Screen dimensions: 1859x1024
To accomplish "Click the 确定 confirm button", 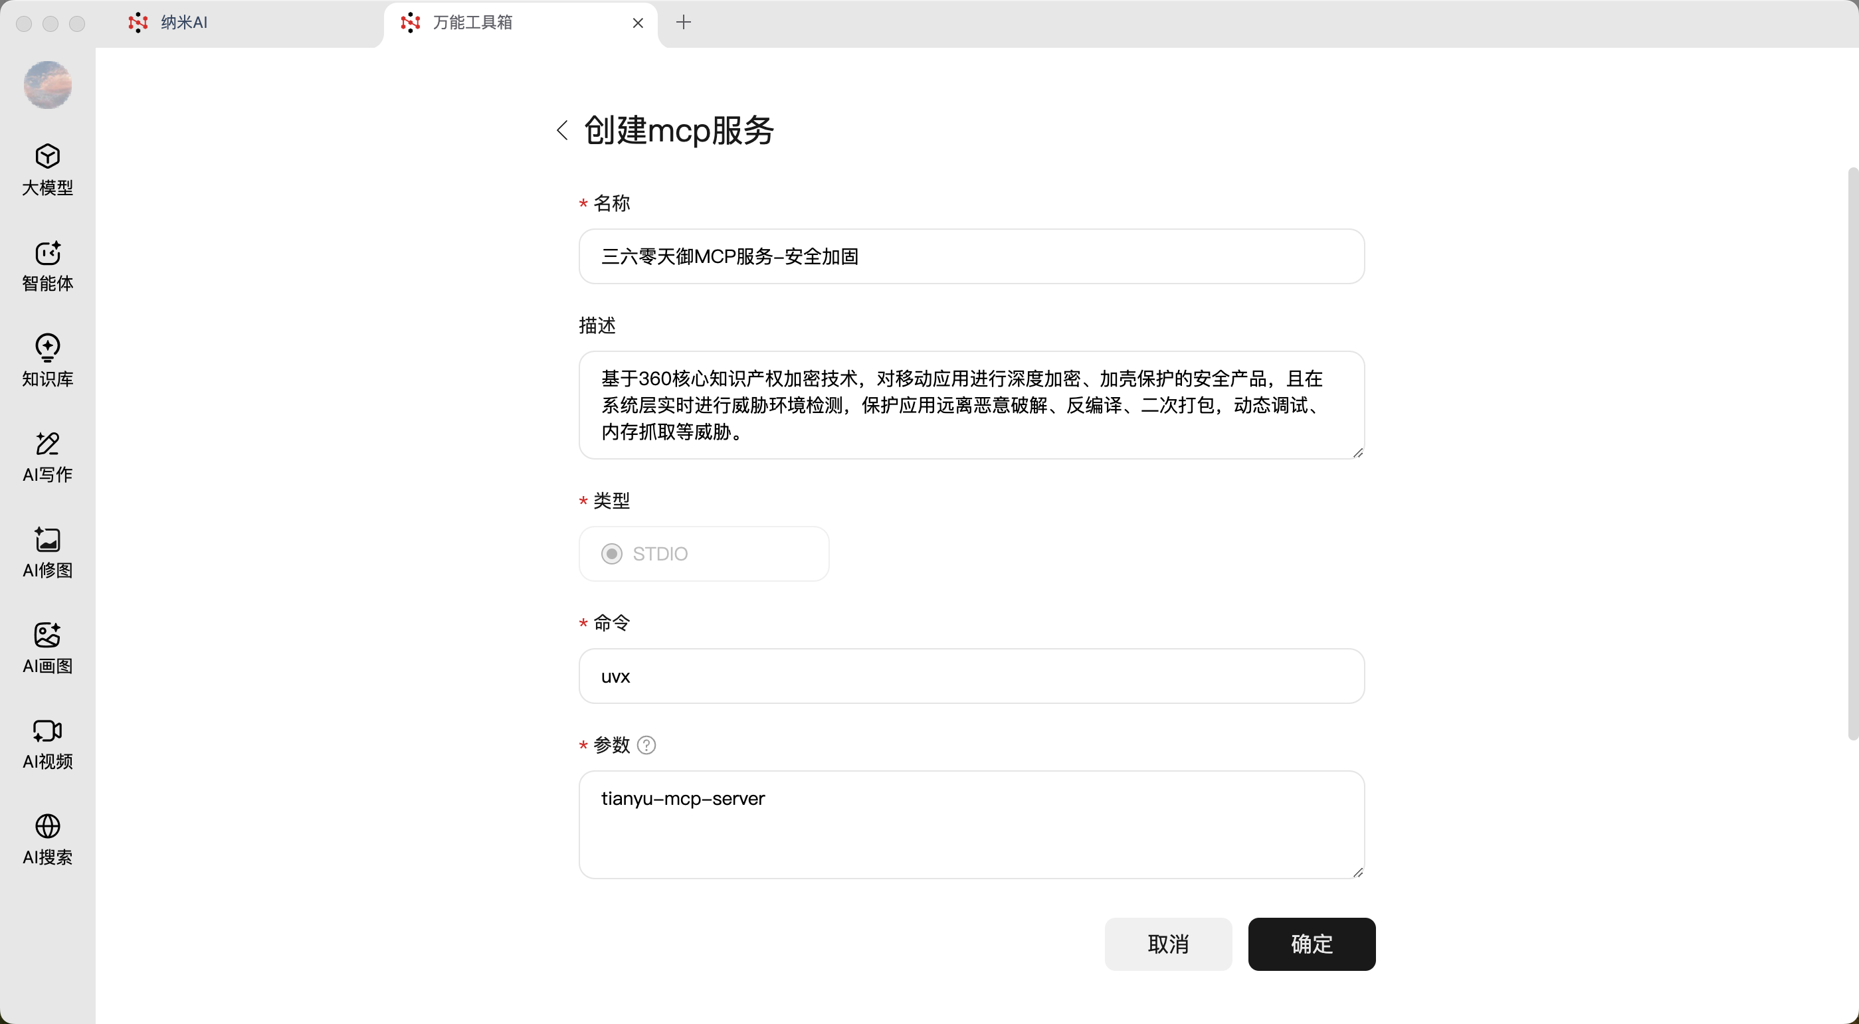I will (x=1312, y=944).
